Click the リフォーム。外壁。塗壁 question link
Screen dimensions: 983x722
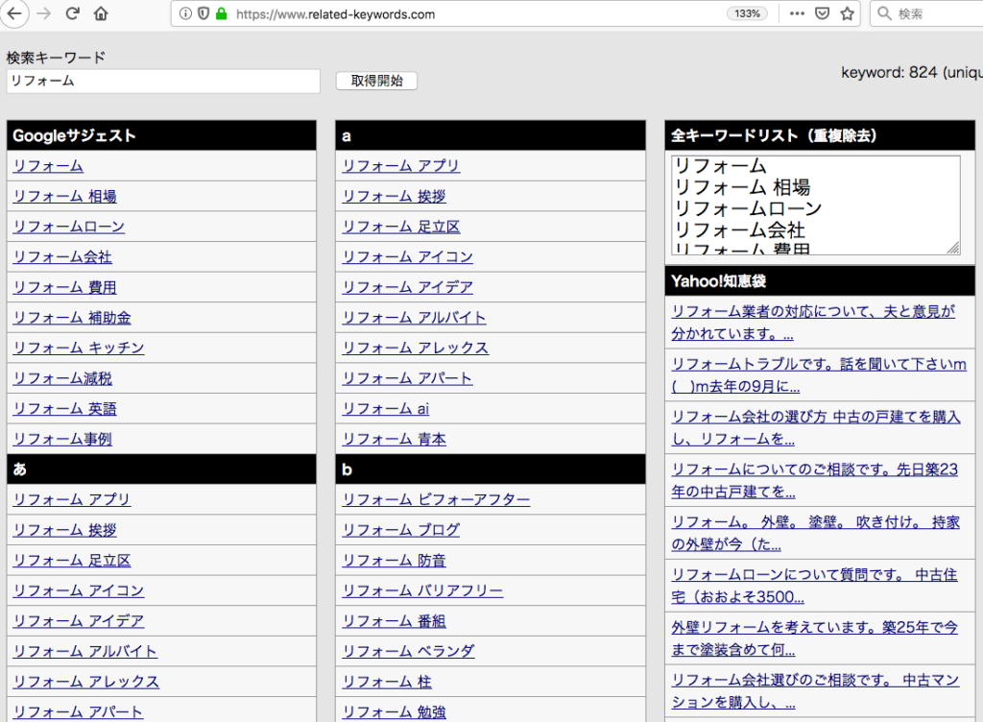coord(816,533)
